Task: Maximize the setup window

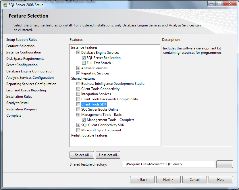Action: pyautogui.click(x=219, y=3)
